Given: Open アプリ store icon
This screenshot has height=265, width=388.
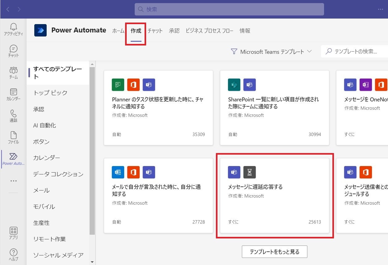Looking at the screenshot, I should click(x=13, y=233).
